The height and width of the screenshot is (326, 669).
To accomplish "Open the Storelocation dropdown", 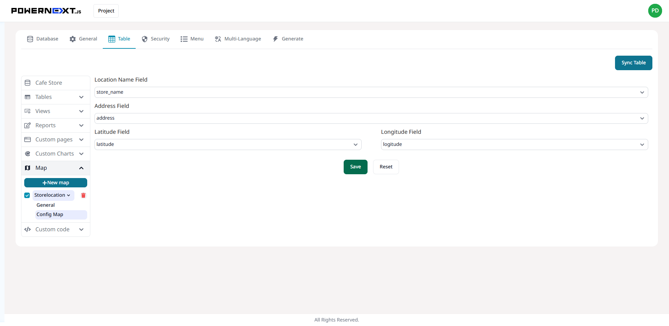I will tap(53, 195).
